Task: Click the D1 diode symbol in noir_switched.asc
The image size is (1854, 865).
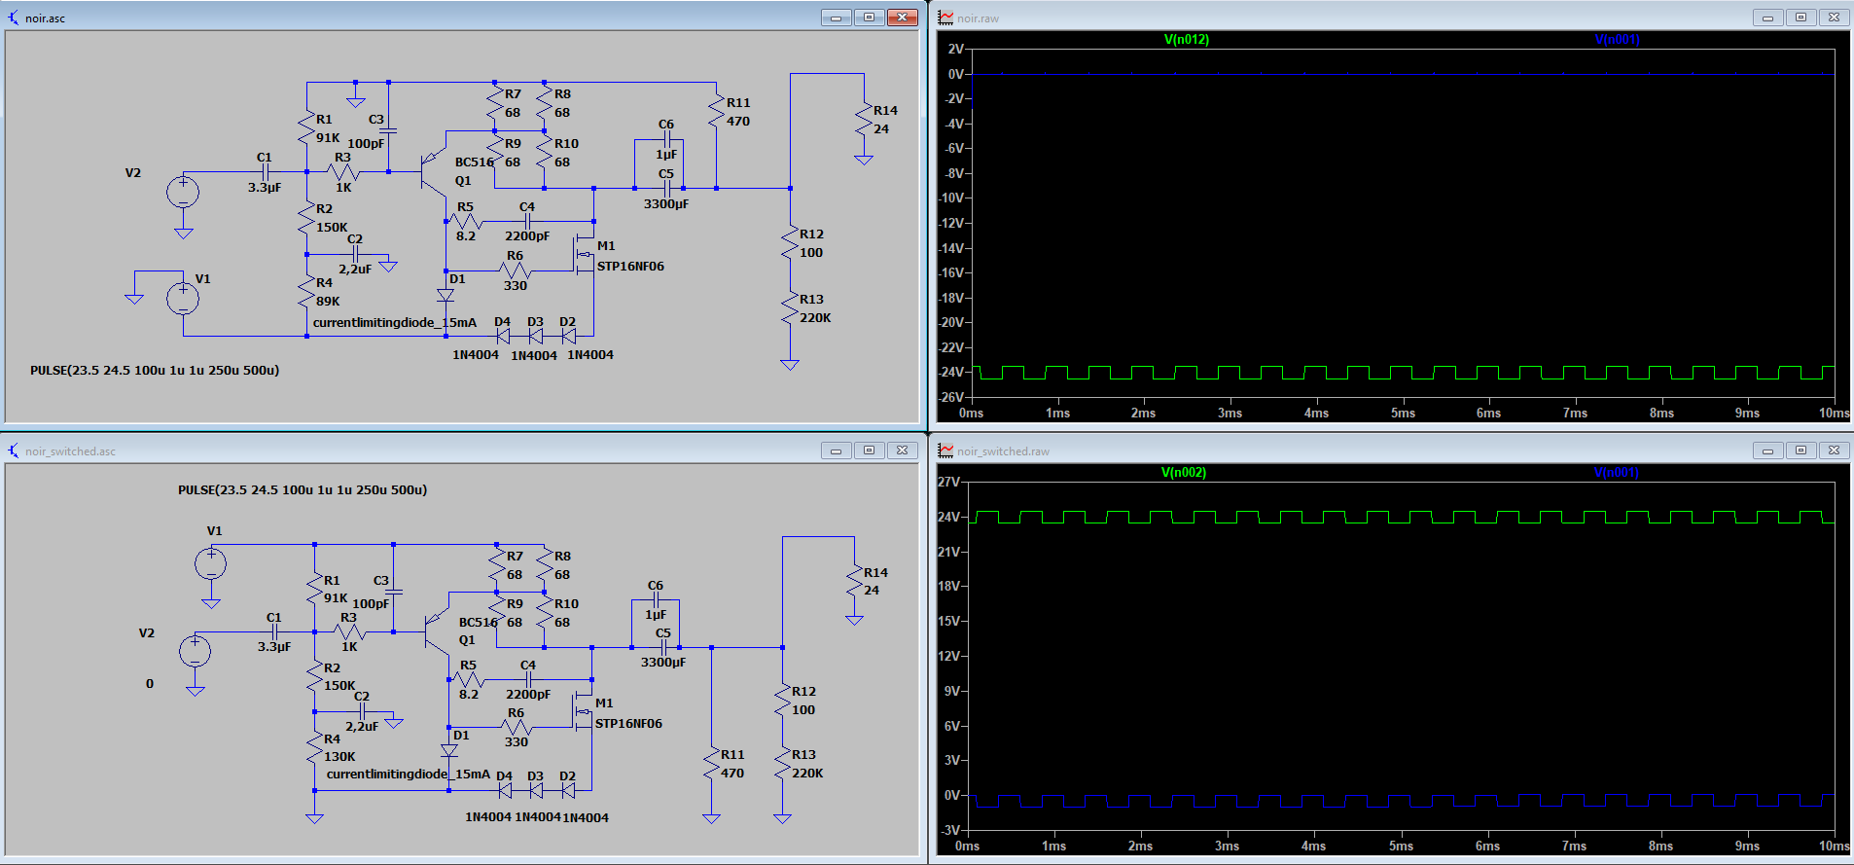Action: (449, 750)
